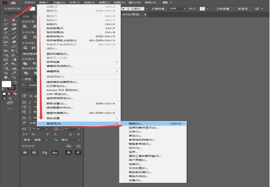Open the 文件(F) menu
Viewport: 270px width, 187px height.
point(30,2)
